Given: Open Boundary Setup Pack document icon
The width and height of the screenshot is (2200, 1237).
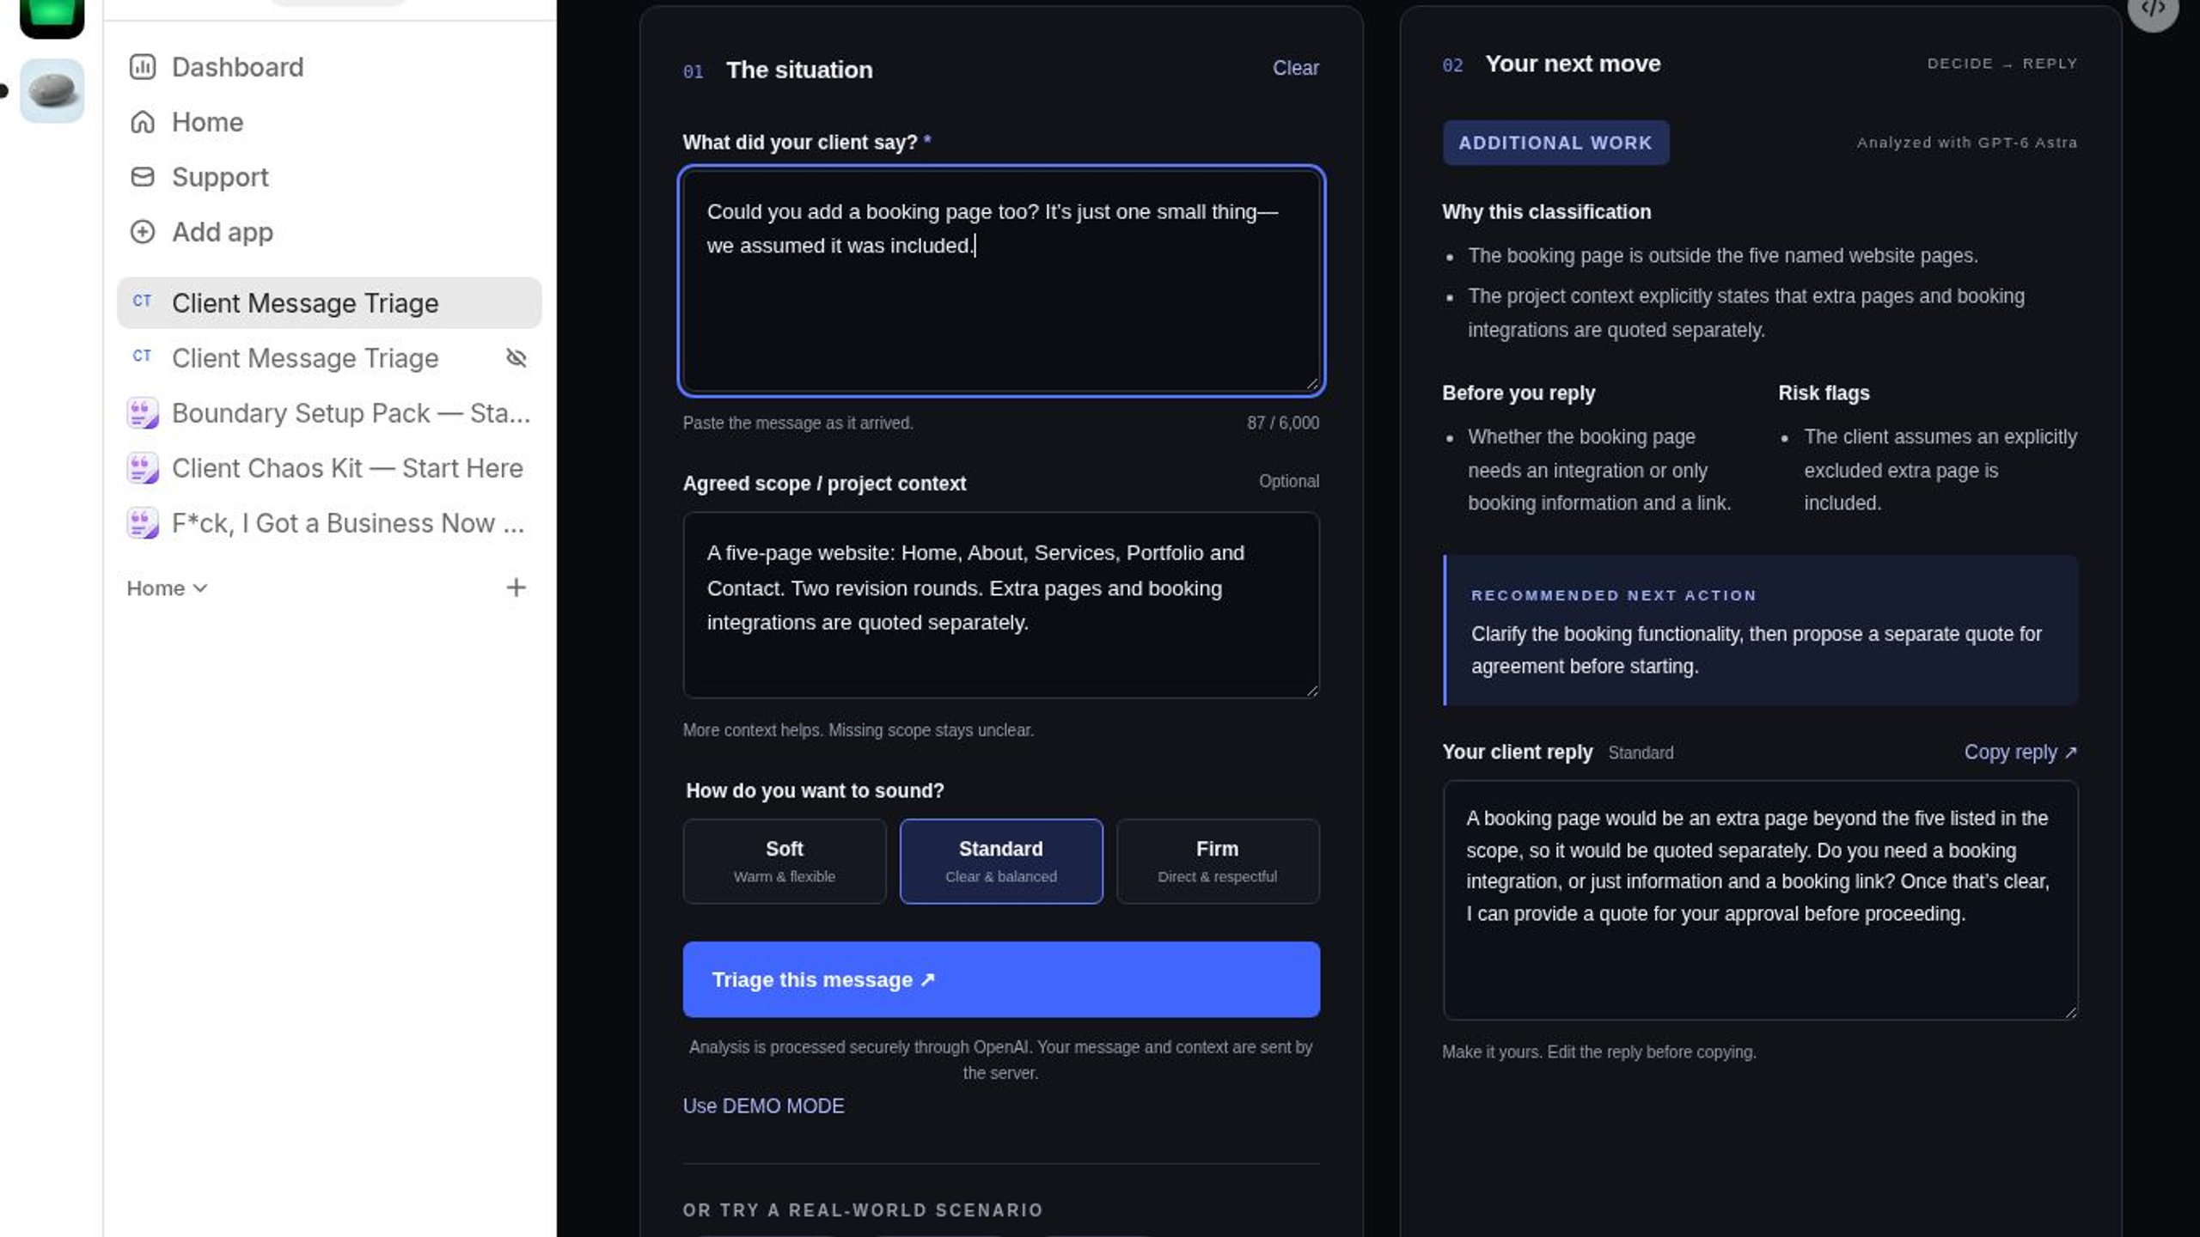Looking at the screenshot, I should pos(143,413).
